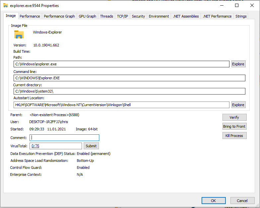Click the <Non-existent Process>(6588) parent text
Image resolution: width=260 pixels, height=208 pixels.
coord(54,115)
